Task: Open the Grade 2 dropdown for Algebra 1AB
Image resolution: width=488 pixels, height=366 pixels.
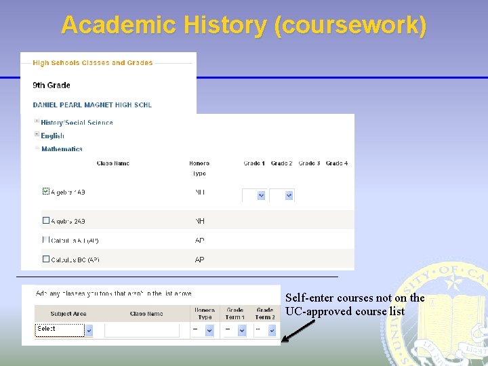Action: click(x=289, y=195)
